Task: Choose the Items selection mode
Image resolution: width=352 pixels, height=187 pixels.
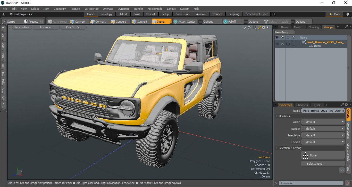Action: (x=161, y=22)
